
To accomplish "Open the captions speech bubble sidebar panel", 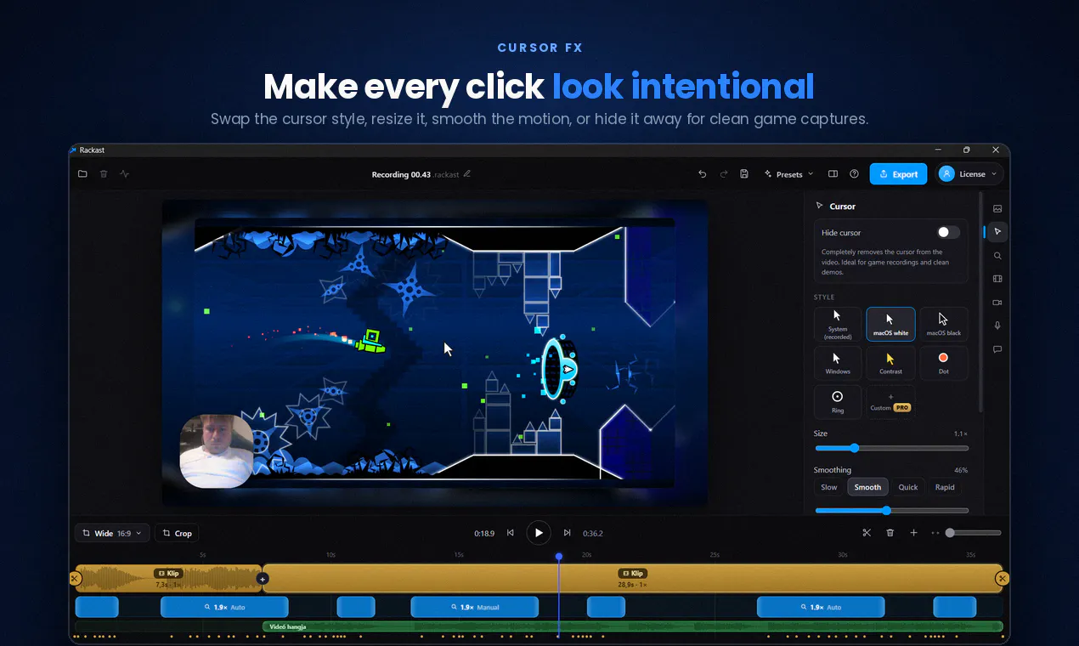I will pos(997,348).
